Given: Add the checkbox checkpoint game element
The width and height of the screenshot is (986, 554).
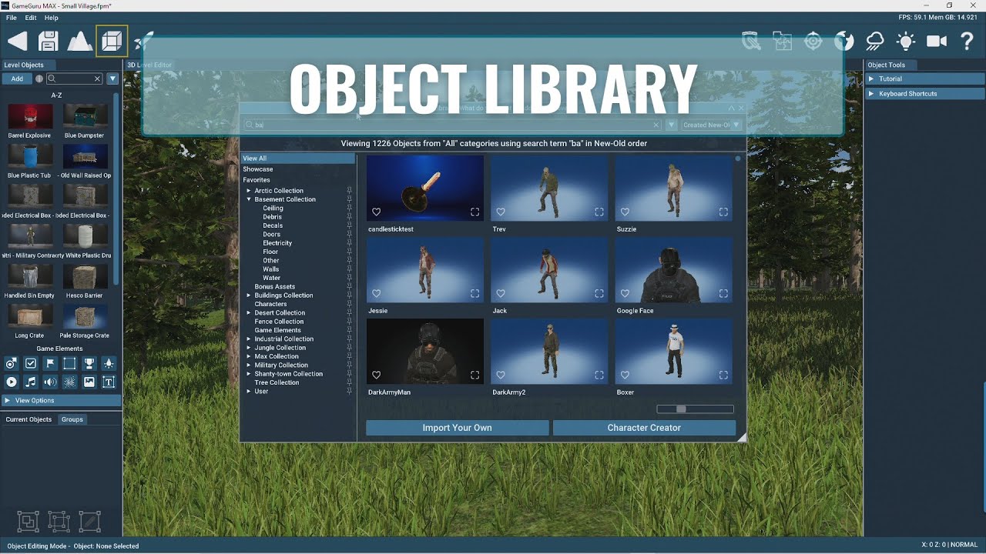Looking at the screenshot, I should click(x=31, y=363).
